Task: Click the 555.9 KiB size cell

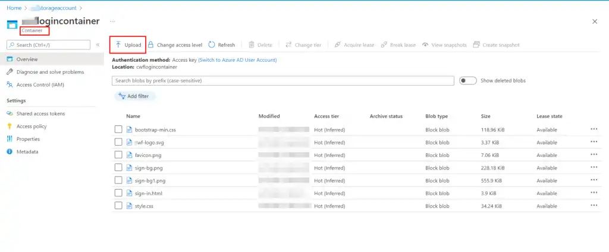Action: (x=491, y=181)
